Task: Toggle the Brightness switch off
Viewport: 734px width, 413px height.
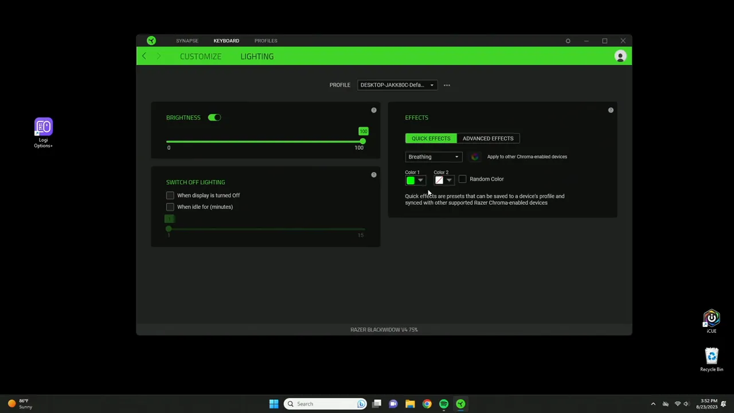Action: pyautogui.click(x=214, y=118)
